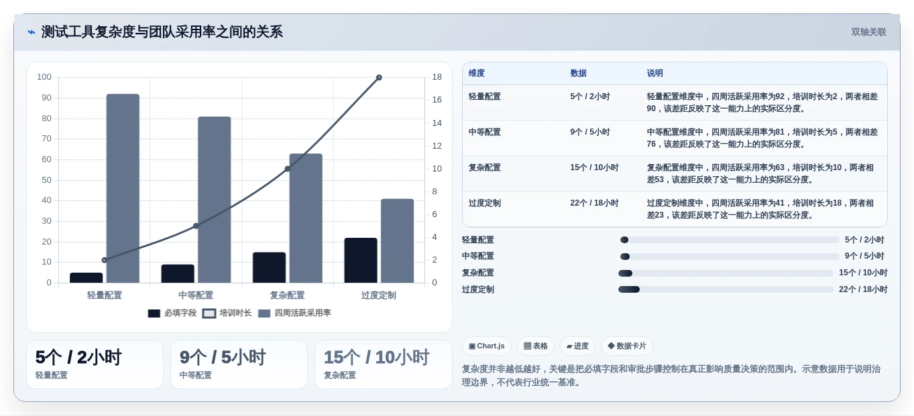
Task: Click the 轻量配置 必填字段 dark bar
Action: tap(86, 277)
